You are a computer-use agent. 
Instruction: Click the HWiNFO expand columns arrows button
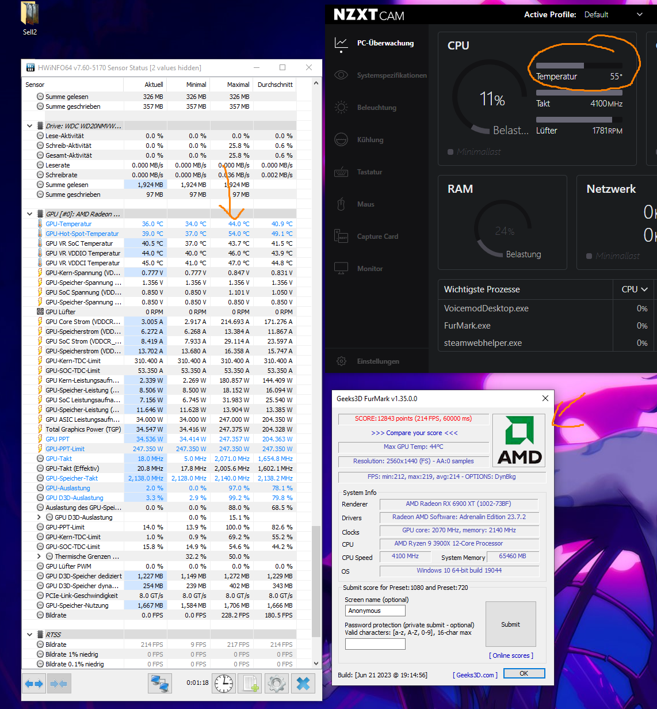34,684
